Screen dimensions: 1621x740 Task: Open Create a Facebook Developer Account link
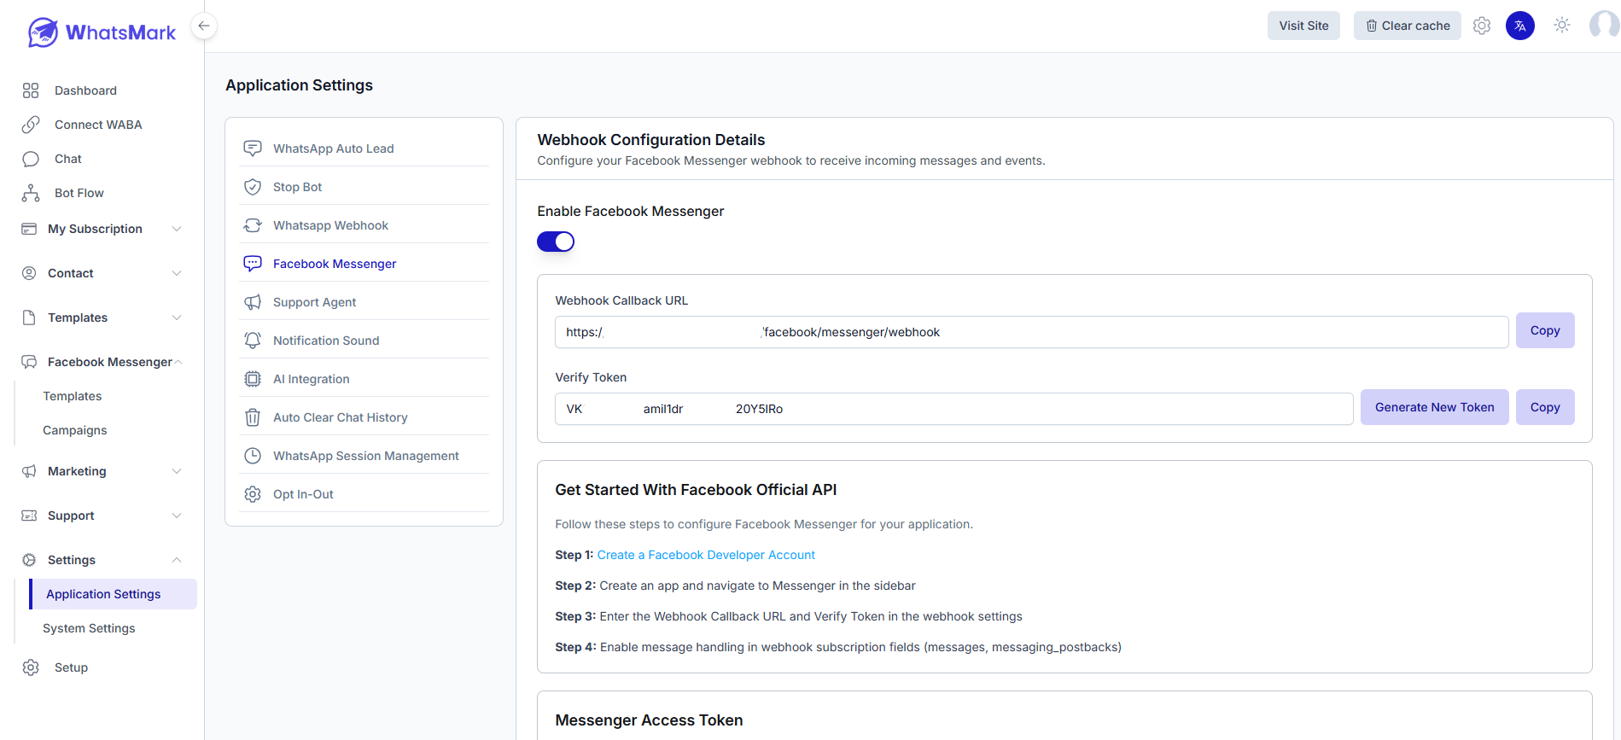(x=706, y=555)
